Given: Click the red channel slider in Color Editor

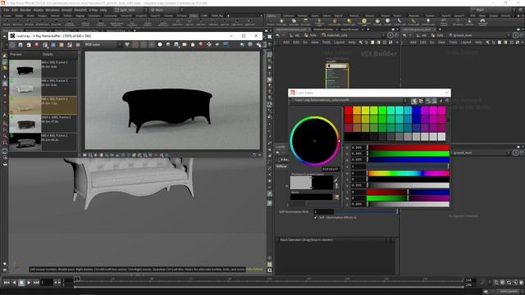Looking at the screenshot, I should point(409,147).
